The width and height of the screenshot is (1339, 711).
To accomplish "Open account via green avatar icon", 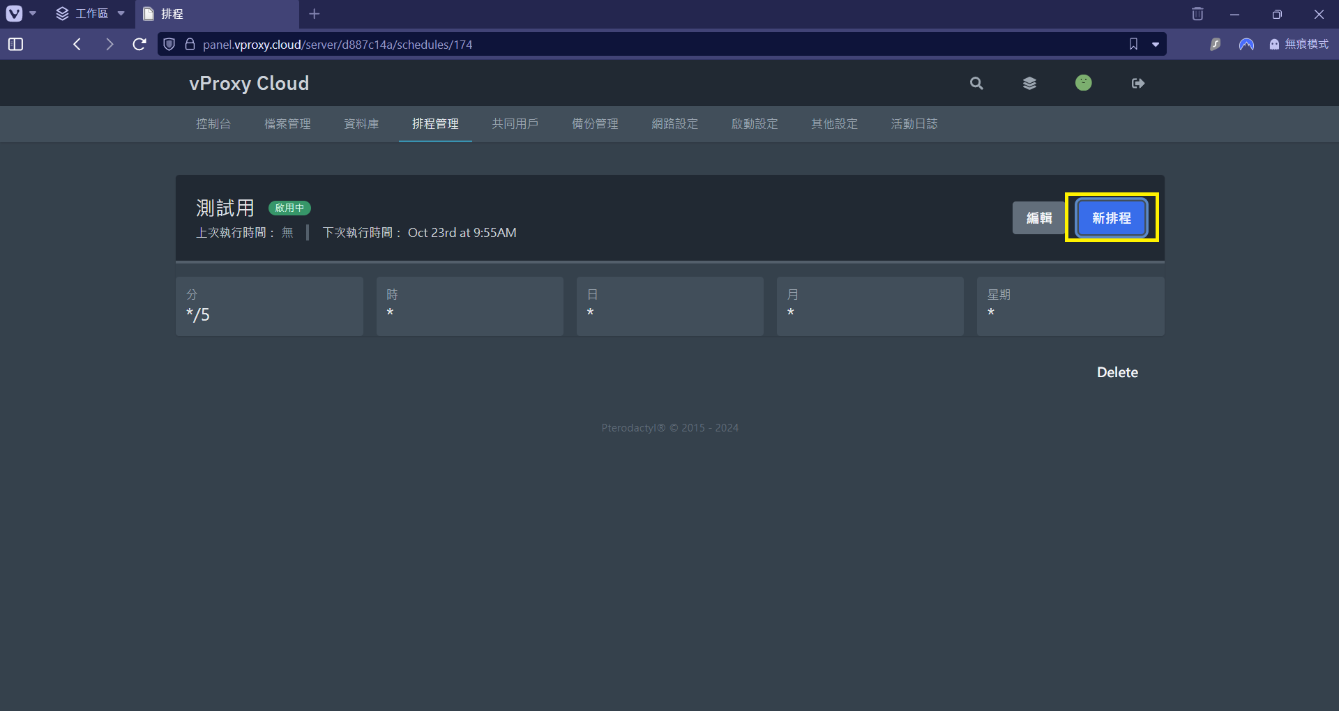I will coord(1083,83).
